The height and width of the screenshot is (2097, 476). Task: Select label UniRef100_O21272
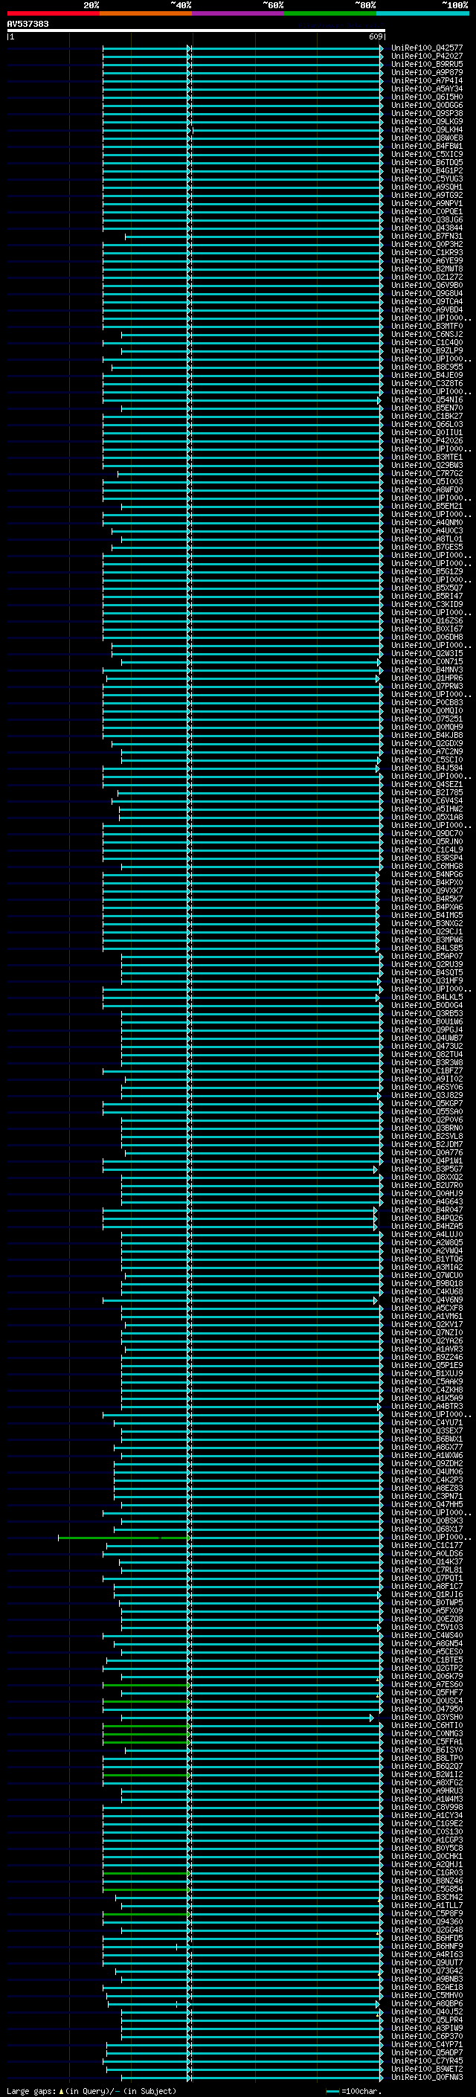pos(427,277)
